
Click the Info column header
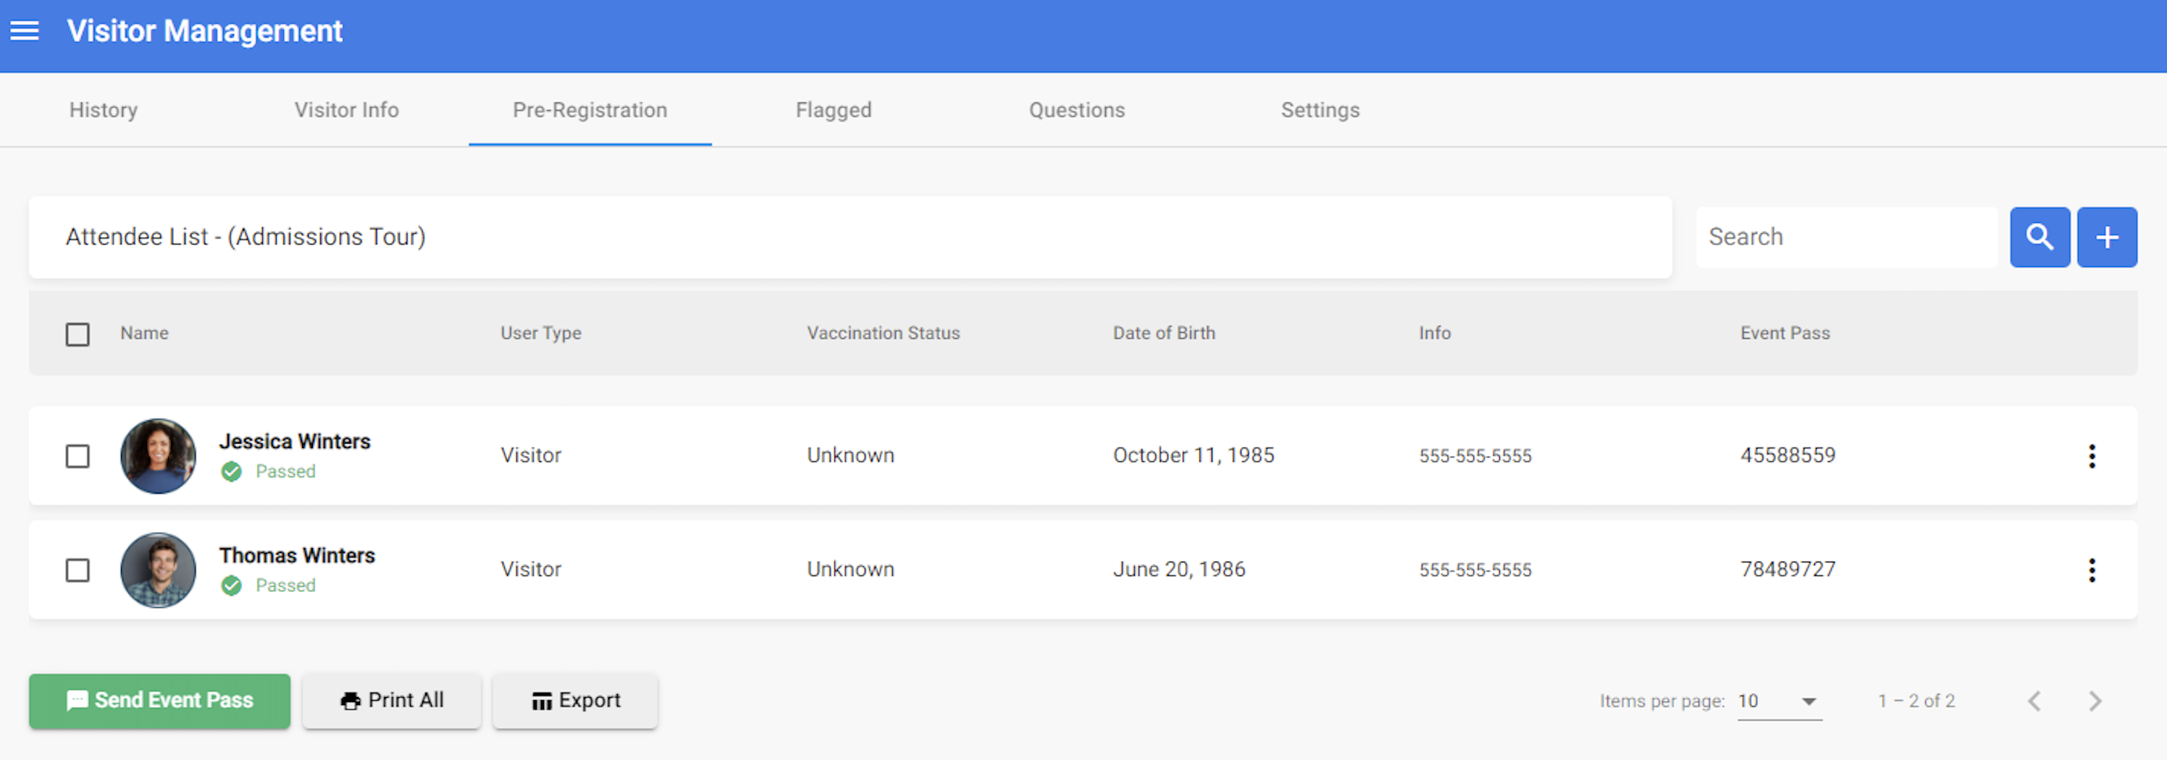(1434, 333)
